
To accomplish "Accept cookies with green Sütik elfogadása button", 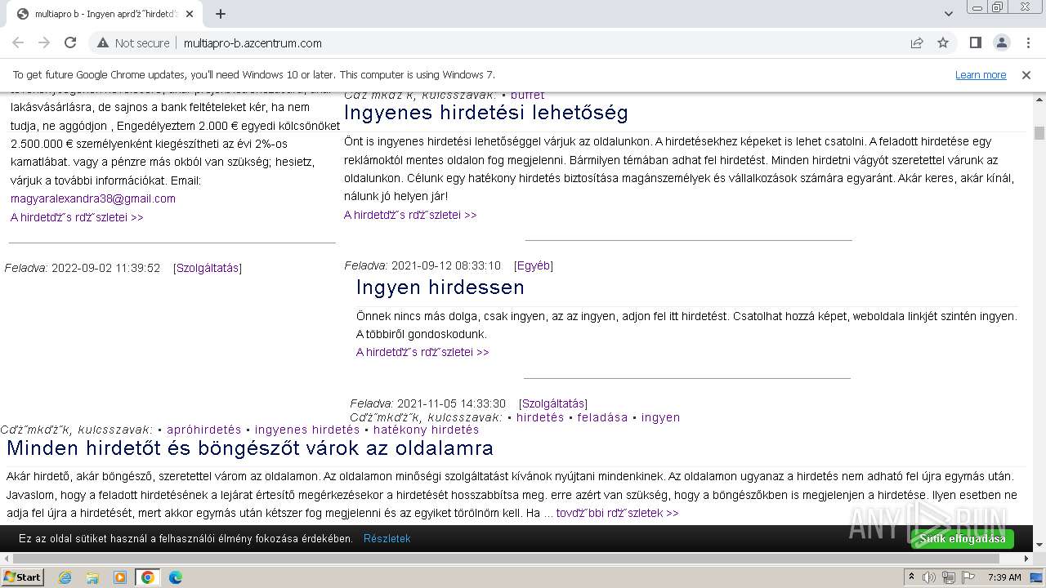I will (963, 539).
